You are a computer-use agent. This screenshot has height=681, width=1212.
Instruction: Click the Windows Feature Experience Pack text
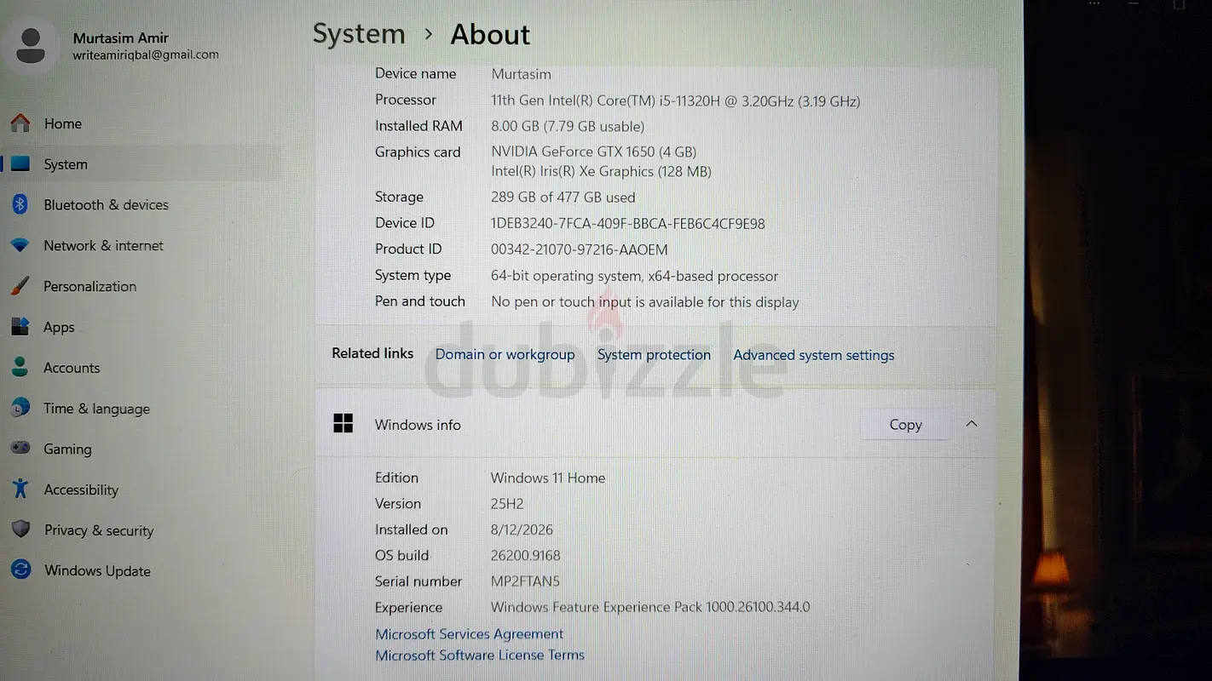pos(650,607)
